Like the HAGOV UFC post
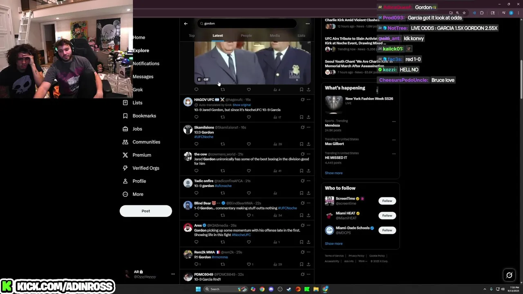 249,117
